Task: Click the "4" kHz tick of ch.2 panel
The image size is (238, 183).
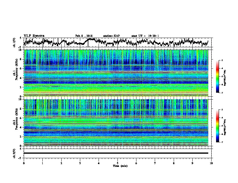Action: coord(21,127)
